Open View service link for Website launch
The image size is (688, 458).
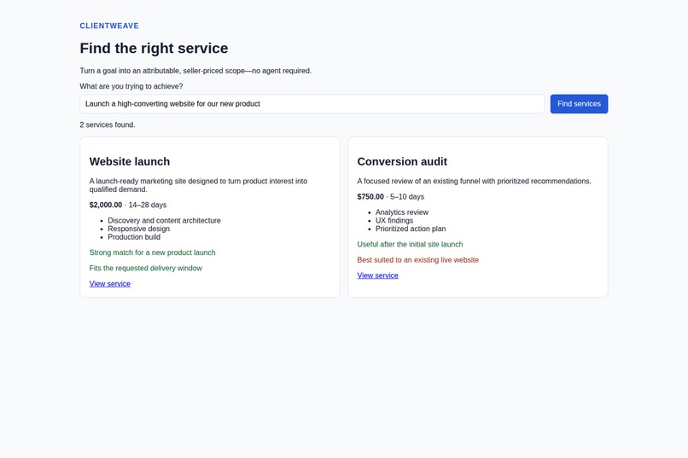click(110, 283)
